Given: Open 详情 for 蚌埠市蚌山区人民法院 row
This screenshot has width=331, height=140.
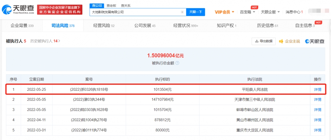Looking at the screenshot, I should [x=317, y=110].
